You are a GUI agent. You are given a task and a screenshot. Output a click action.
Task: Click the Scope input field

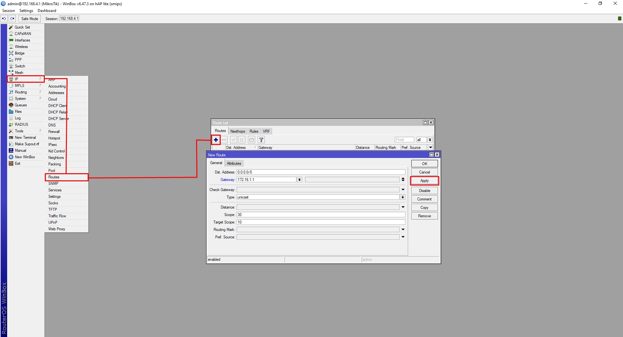(321, 215)
